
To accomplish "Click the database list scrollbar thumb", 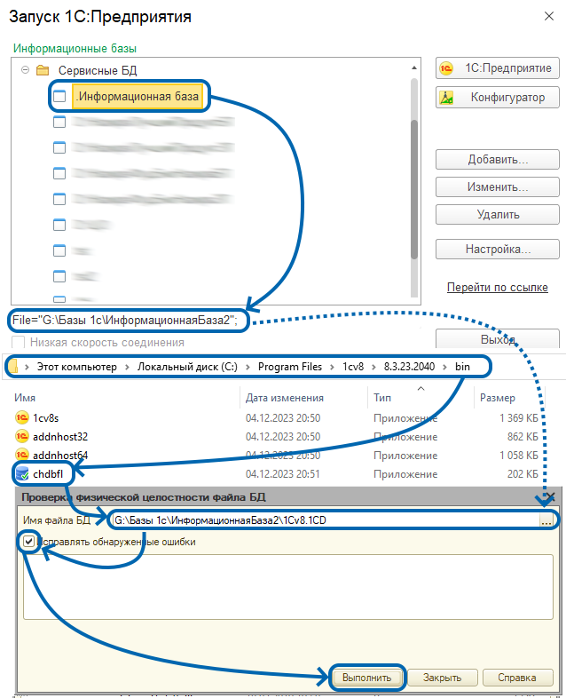I will coord(414,189).
